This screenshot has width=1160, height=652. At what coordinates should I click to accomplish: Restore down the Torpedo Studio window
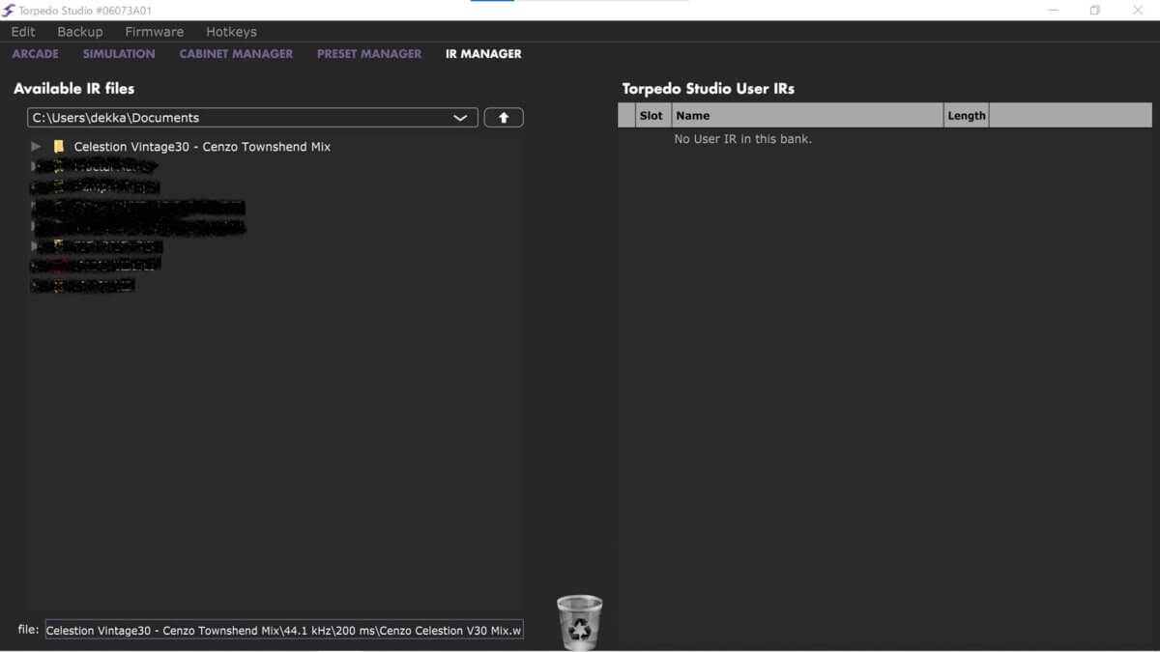point(1095,11)
